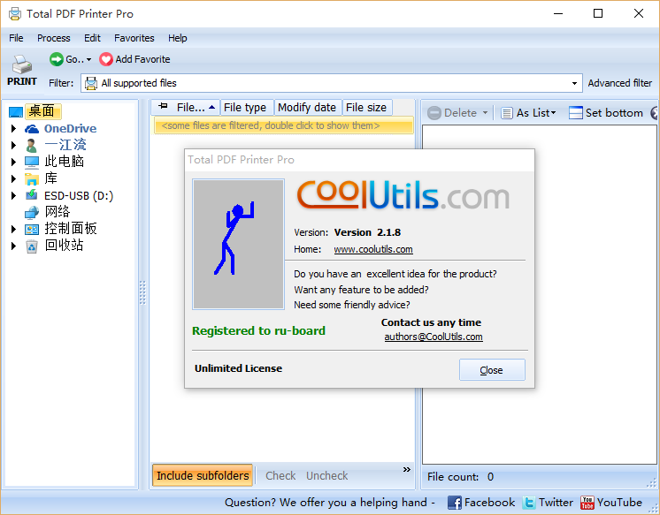This screenshot has width=660, height=515.
Task: Click the authors@CoolUtils.com email link
Action: coord(433,337)
